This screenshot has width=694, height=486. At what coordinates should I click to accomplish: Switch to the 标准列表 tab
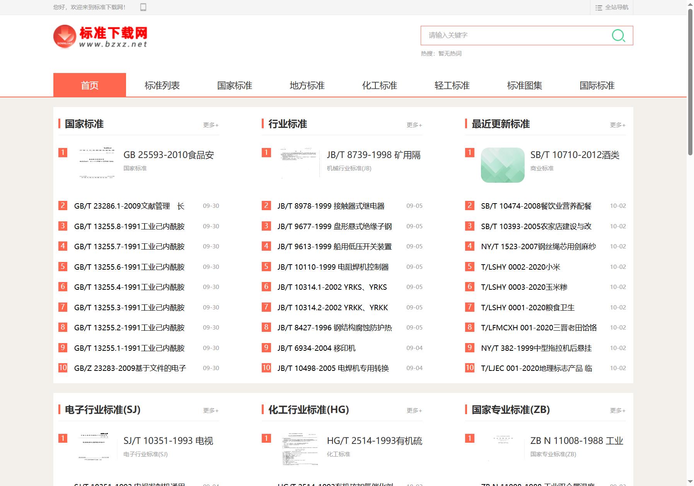(162, 85)
